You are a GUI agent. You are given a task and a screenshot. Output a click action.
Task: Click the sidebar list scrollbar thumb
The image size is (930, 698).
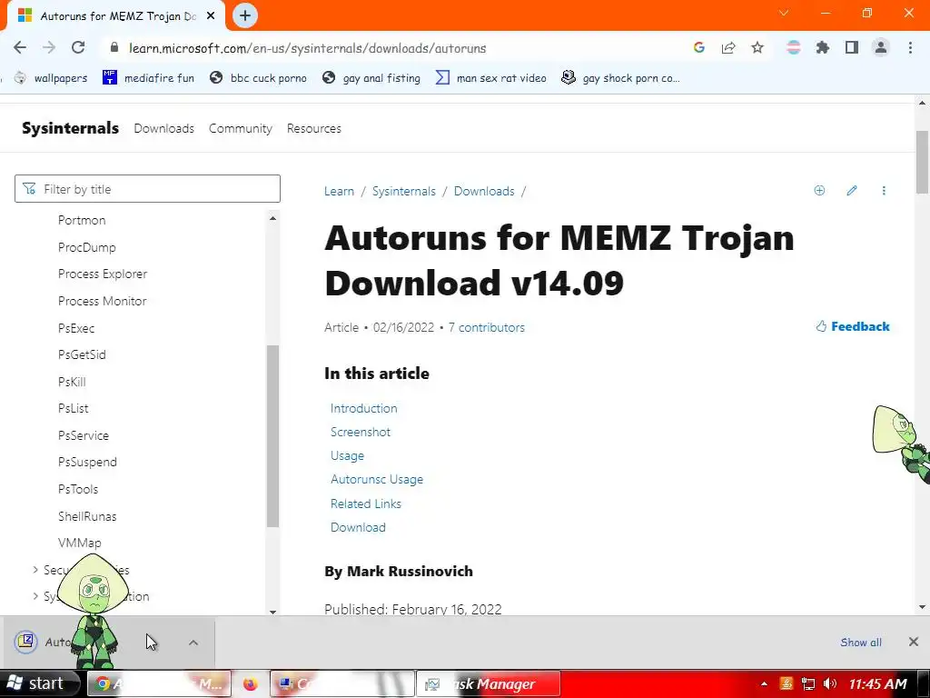coord(272,436)
